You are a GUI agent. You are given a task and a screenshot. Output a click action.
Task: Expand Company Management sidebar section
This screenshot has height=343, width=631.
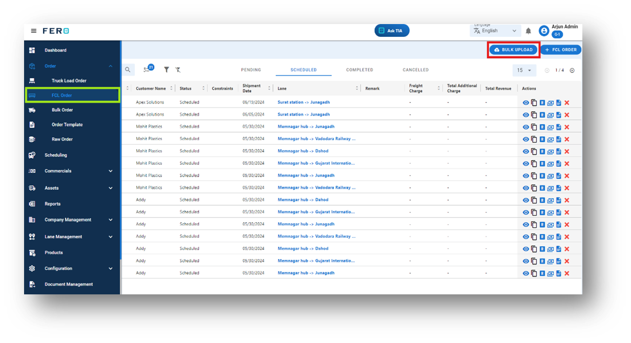click(x=111, y=220)
